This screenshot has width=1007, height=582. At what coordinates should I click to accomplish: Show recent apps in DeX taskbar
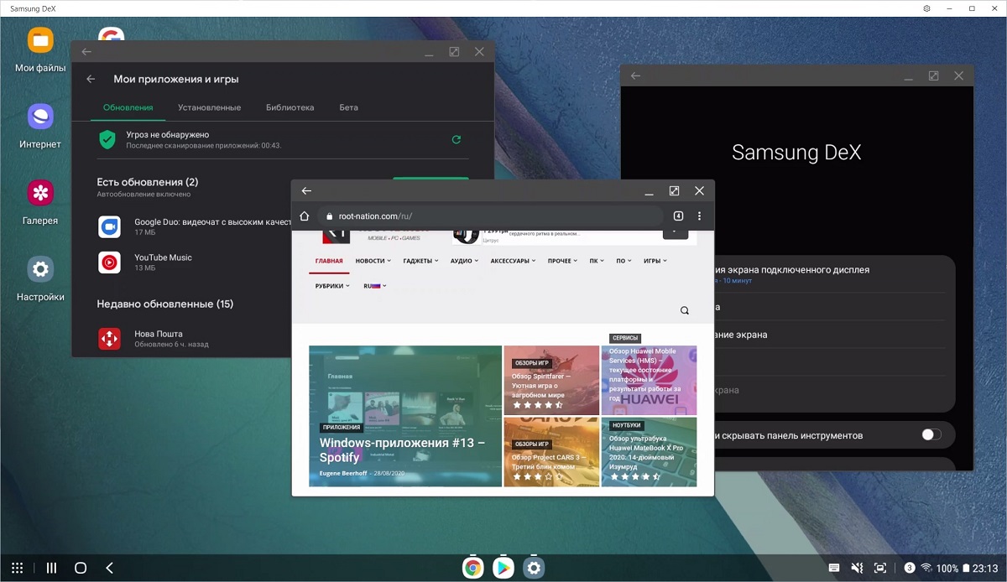(51, 568)
